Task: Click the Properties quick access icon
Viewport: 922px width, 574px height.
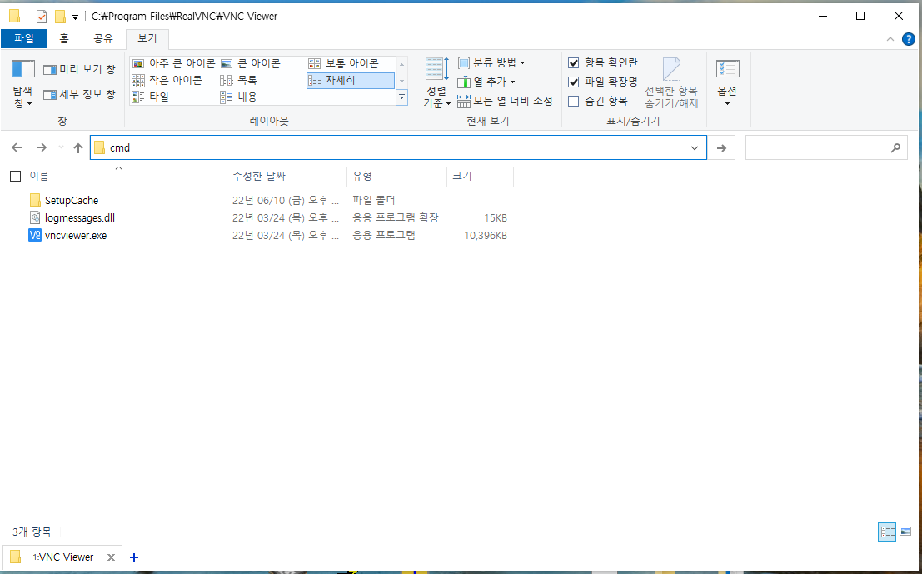Action: (41, 17)
